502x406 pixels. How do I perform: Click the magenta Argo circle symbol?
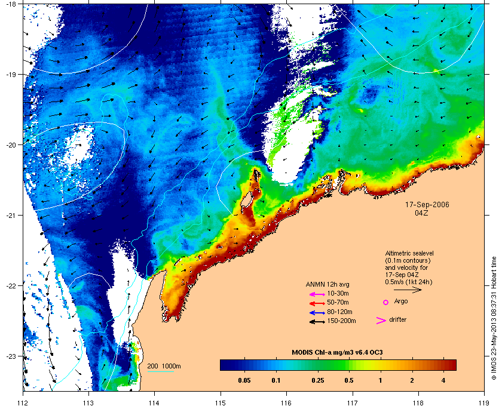click(x=386, y=302)
